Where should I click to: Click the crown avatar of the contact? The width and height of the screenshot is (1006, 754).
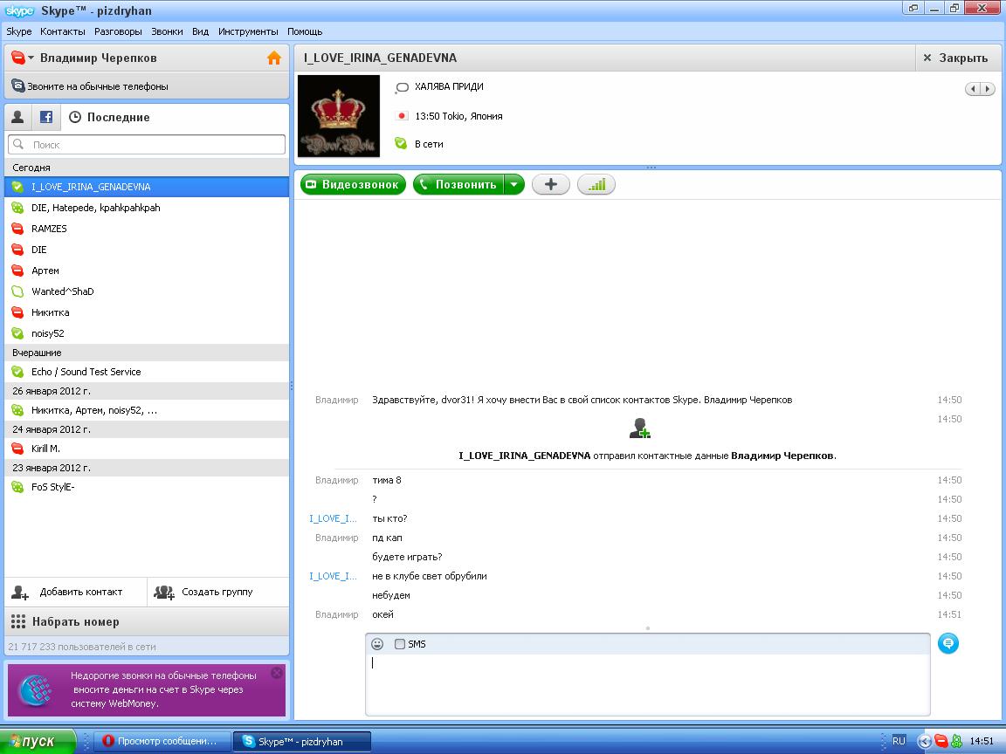[x=339, y=116]
